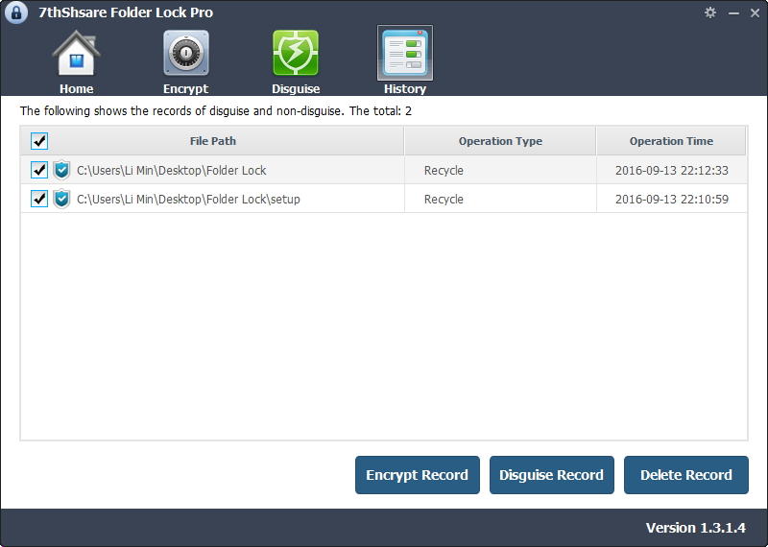Sort by Operation Type column header
Image resolution: width=768 pixels, height=547 pixels.
500,141
